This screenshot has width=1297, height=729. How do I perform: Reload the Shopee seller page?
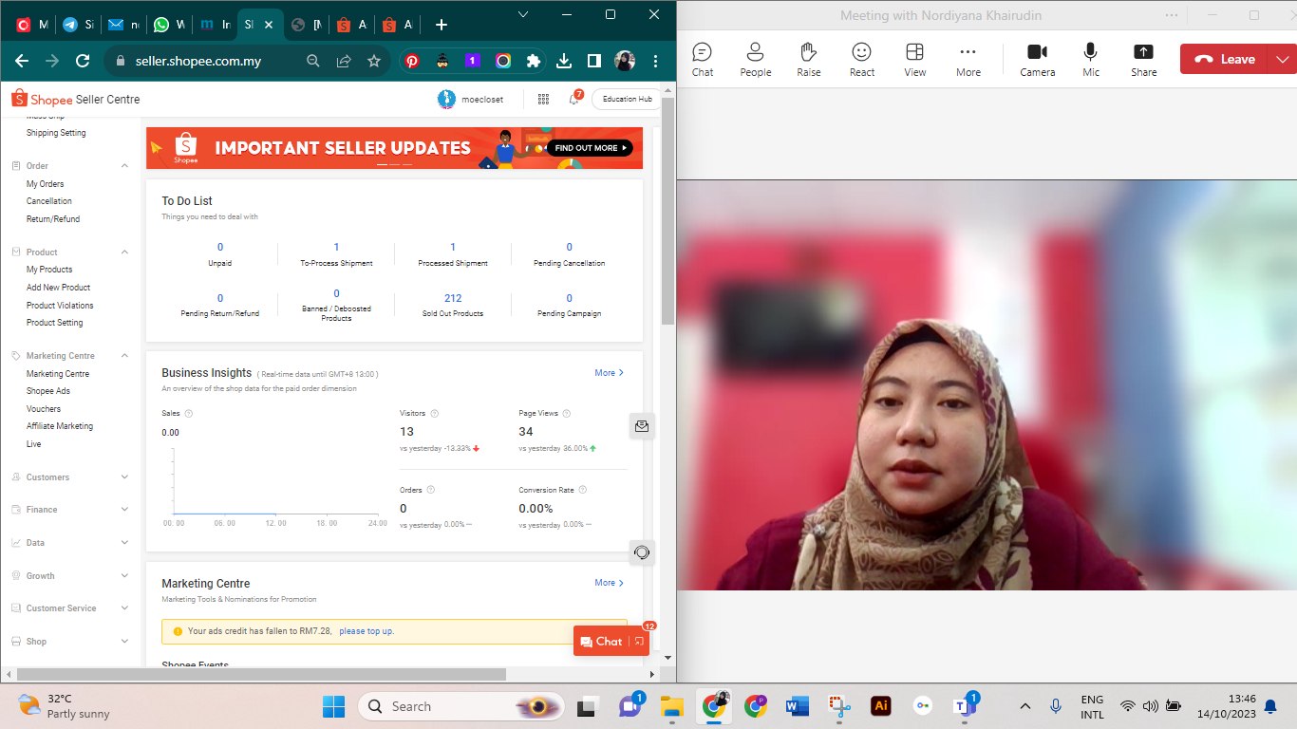coord(83,61)
